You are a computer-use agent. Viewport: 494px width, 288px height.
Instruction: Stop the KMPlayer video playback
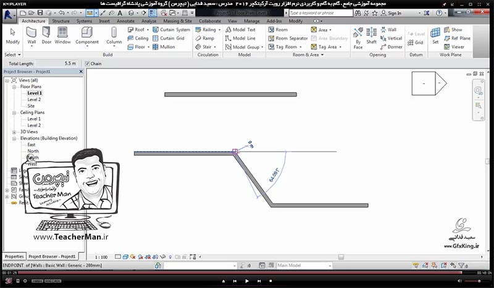pyautogui.click(x=270, y=281)
